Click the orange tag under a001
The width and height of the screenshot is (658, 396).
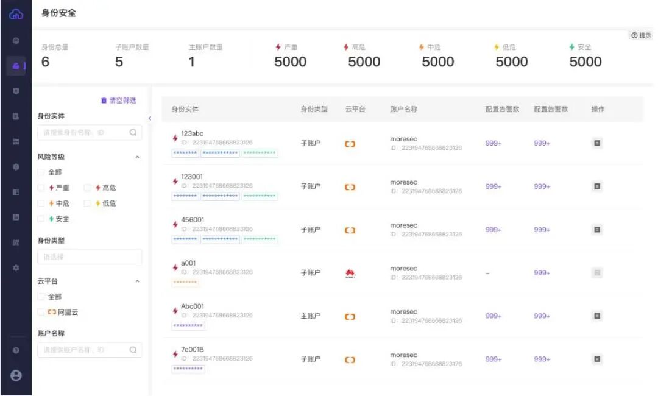click(185, 282)
